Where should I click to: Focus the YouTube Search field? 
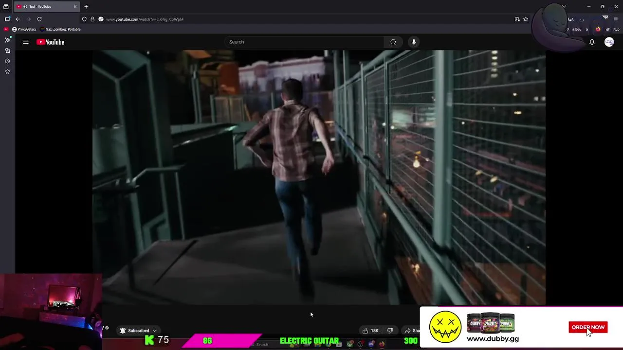[304, 42]
